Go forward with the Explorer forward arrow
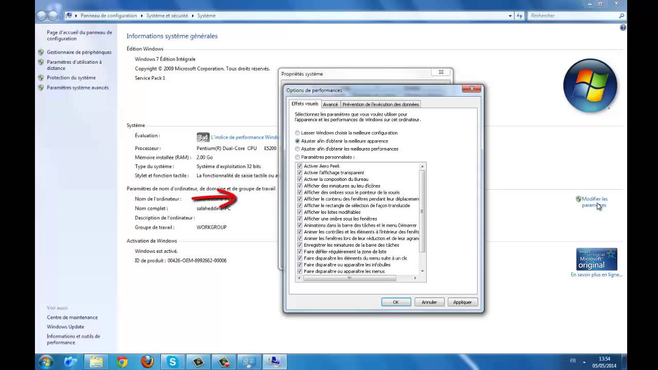 pos(53,16)
